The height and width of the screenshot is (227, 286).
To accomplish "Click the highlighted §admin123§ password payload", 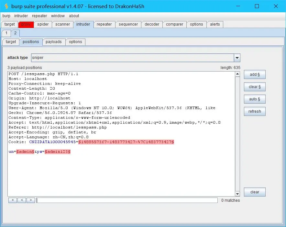I will (x=58, y=152).
